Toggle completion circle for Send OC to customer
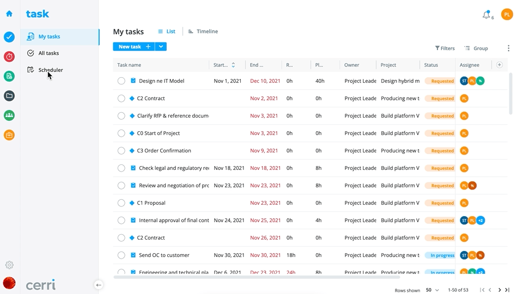This screenshot has height=294, width=523. coord(121,255)
